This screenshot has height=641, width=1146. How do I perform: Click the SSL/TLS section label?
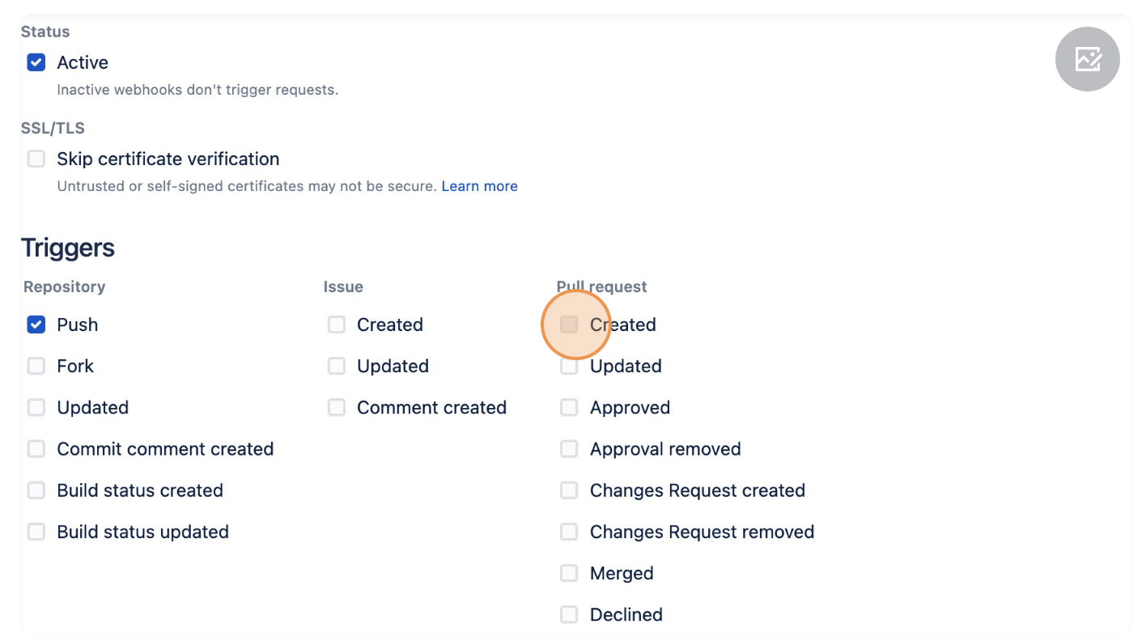tap(53, 128)
